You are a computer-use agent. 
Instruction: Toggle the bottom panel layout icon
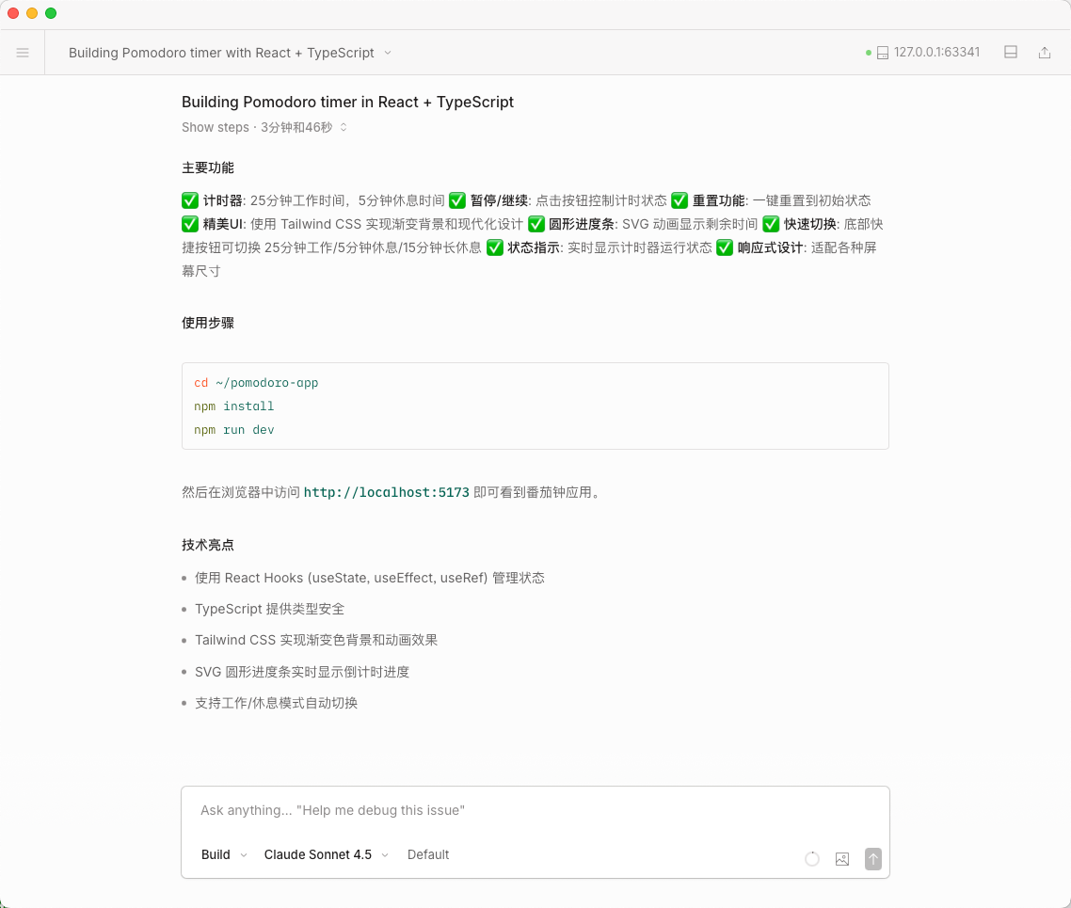pos(1011,53)
